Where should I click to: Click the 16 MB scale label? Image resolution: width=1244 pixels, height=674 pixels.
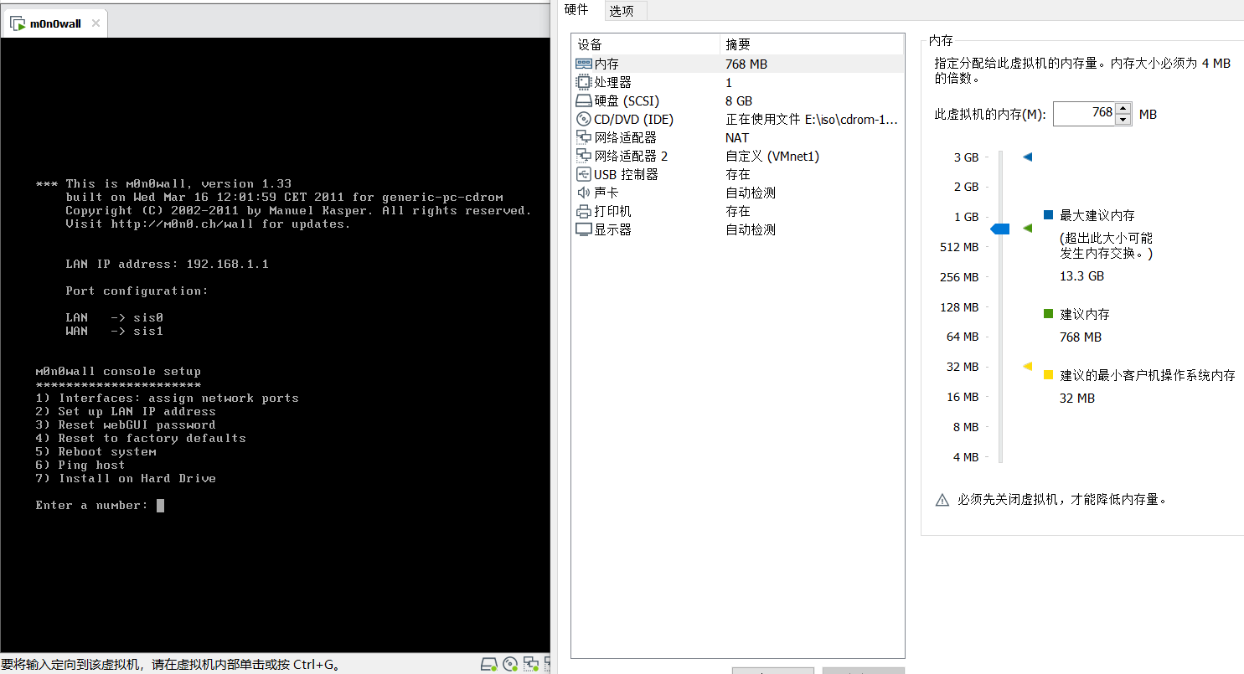tap(963, 397)
